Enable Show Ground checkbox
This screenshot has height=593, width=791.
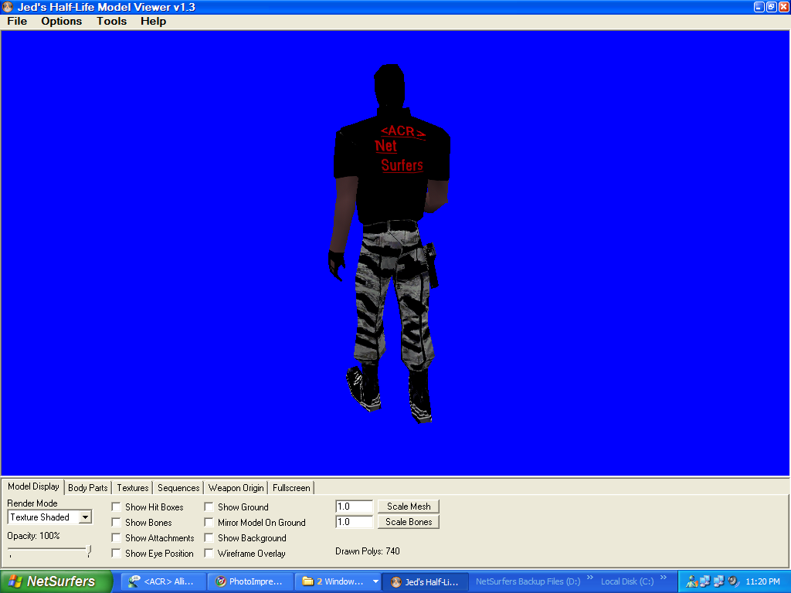(x=209, y=507)
